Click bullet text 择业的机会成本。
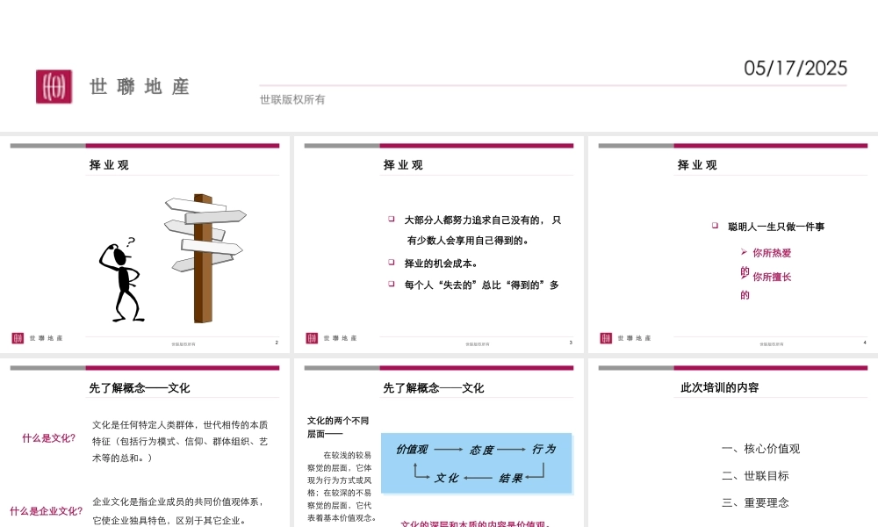 (442, 263)
